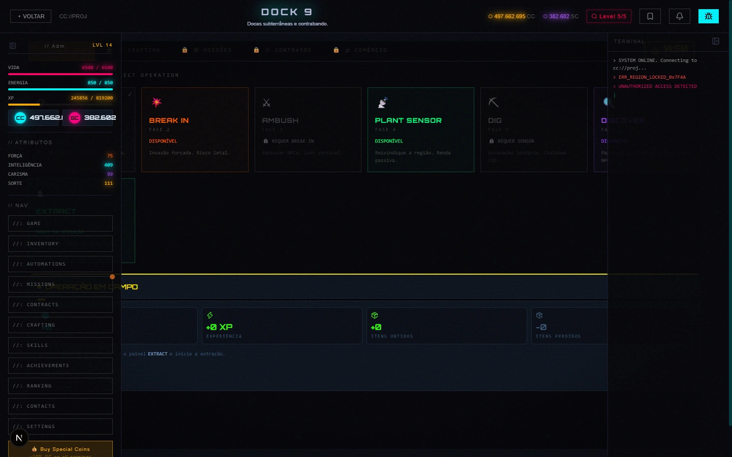Collapse the left sidebar panel icon

point(13,46)
